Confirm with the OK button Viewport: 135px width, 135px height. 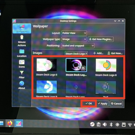click(x=89, y=104)
